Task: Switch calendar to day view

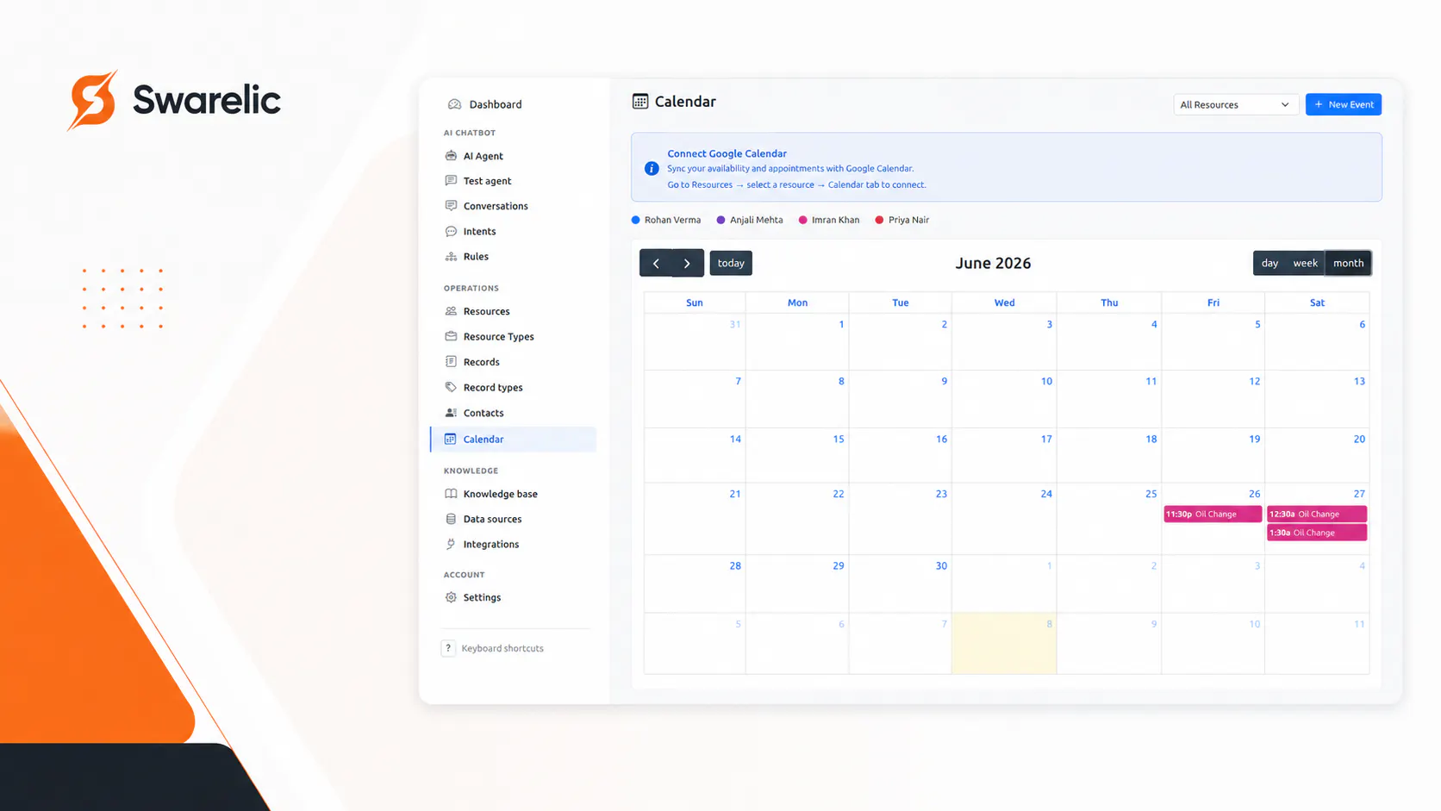Action: [x=1269, y=263]
